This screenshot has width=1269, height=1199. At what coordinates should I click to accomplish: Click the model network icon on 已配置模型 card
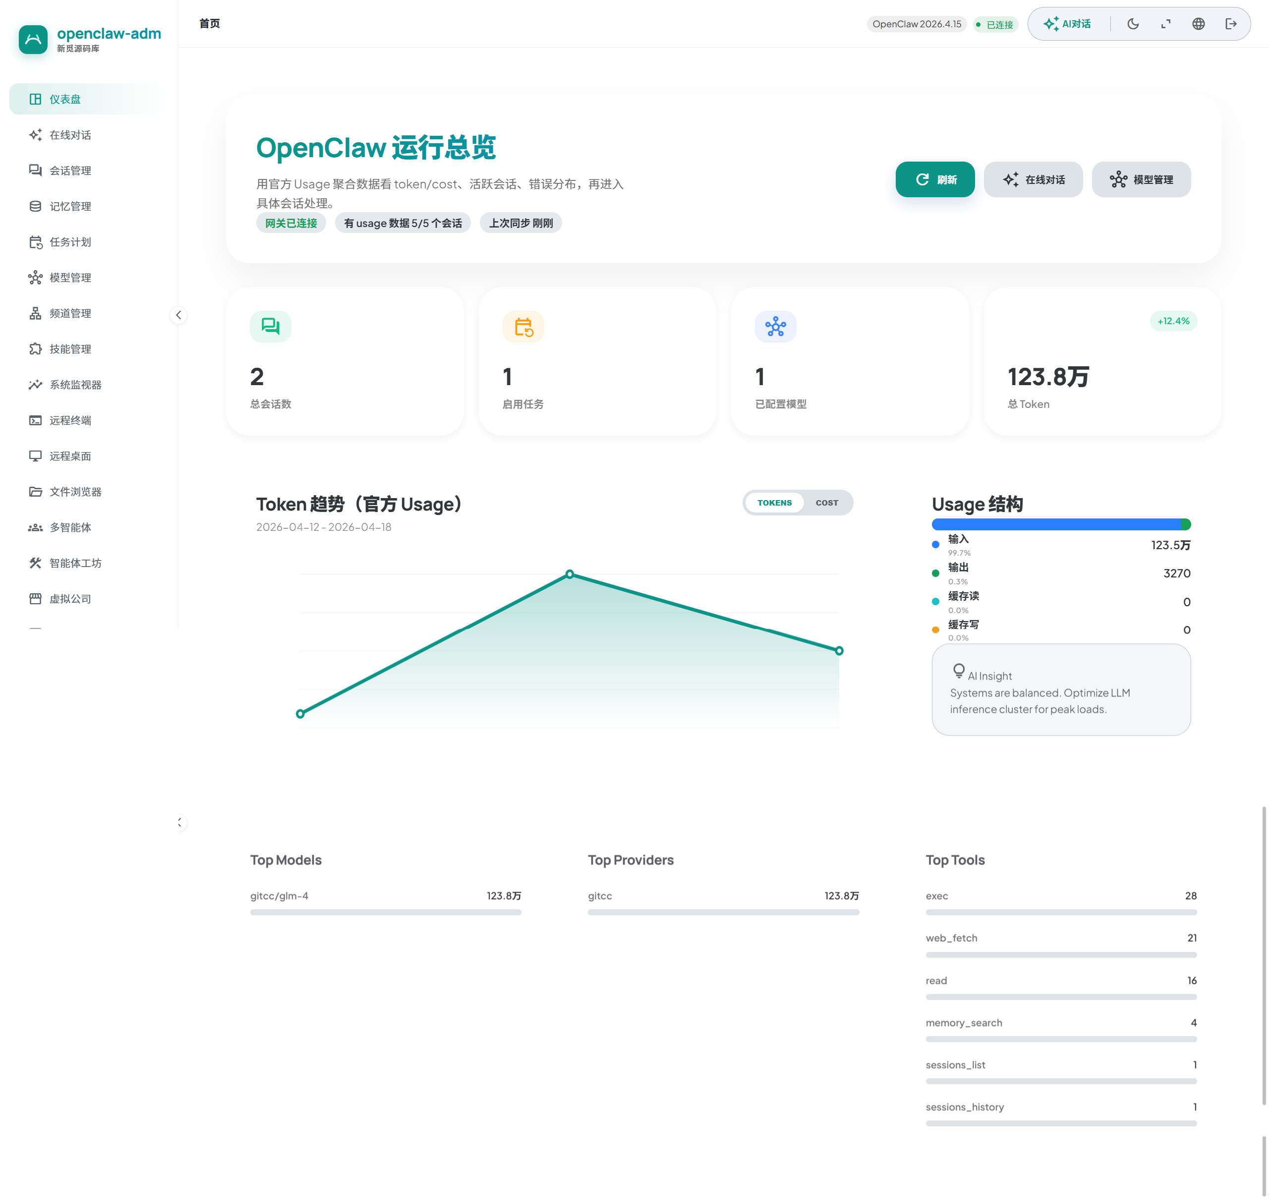click(775, 327)
